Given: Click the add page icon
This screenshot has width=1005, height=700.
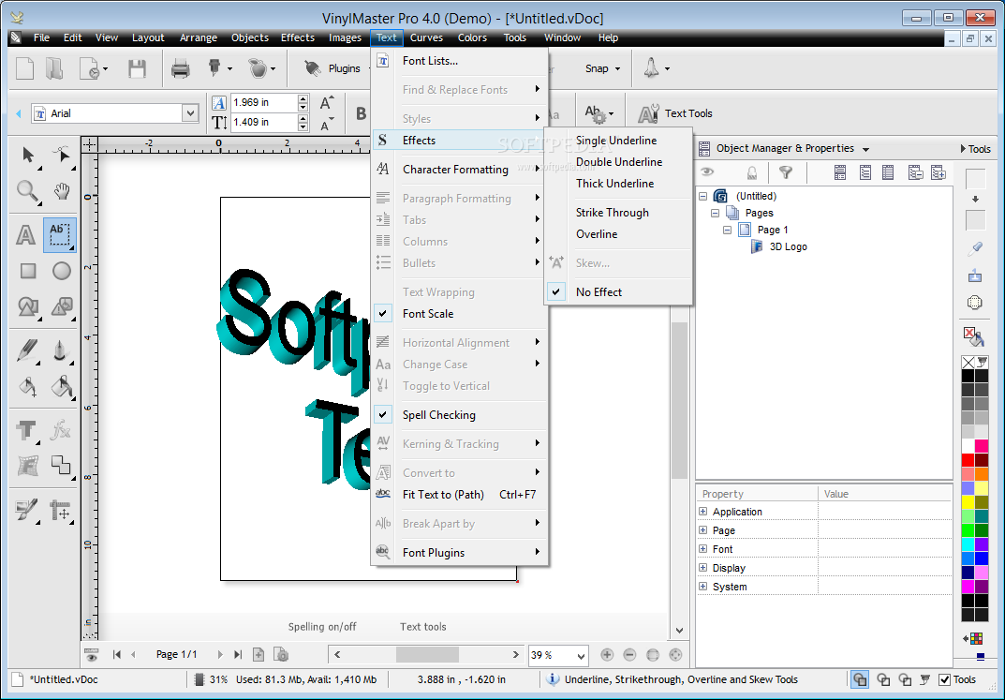Looking at the screenshot, I should [x=259, y=654].
